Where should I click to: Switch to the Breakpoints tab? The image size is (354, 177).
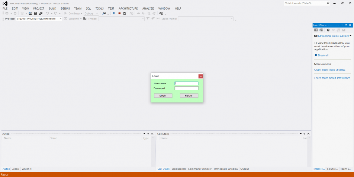point(178,169)
